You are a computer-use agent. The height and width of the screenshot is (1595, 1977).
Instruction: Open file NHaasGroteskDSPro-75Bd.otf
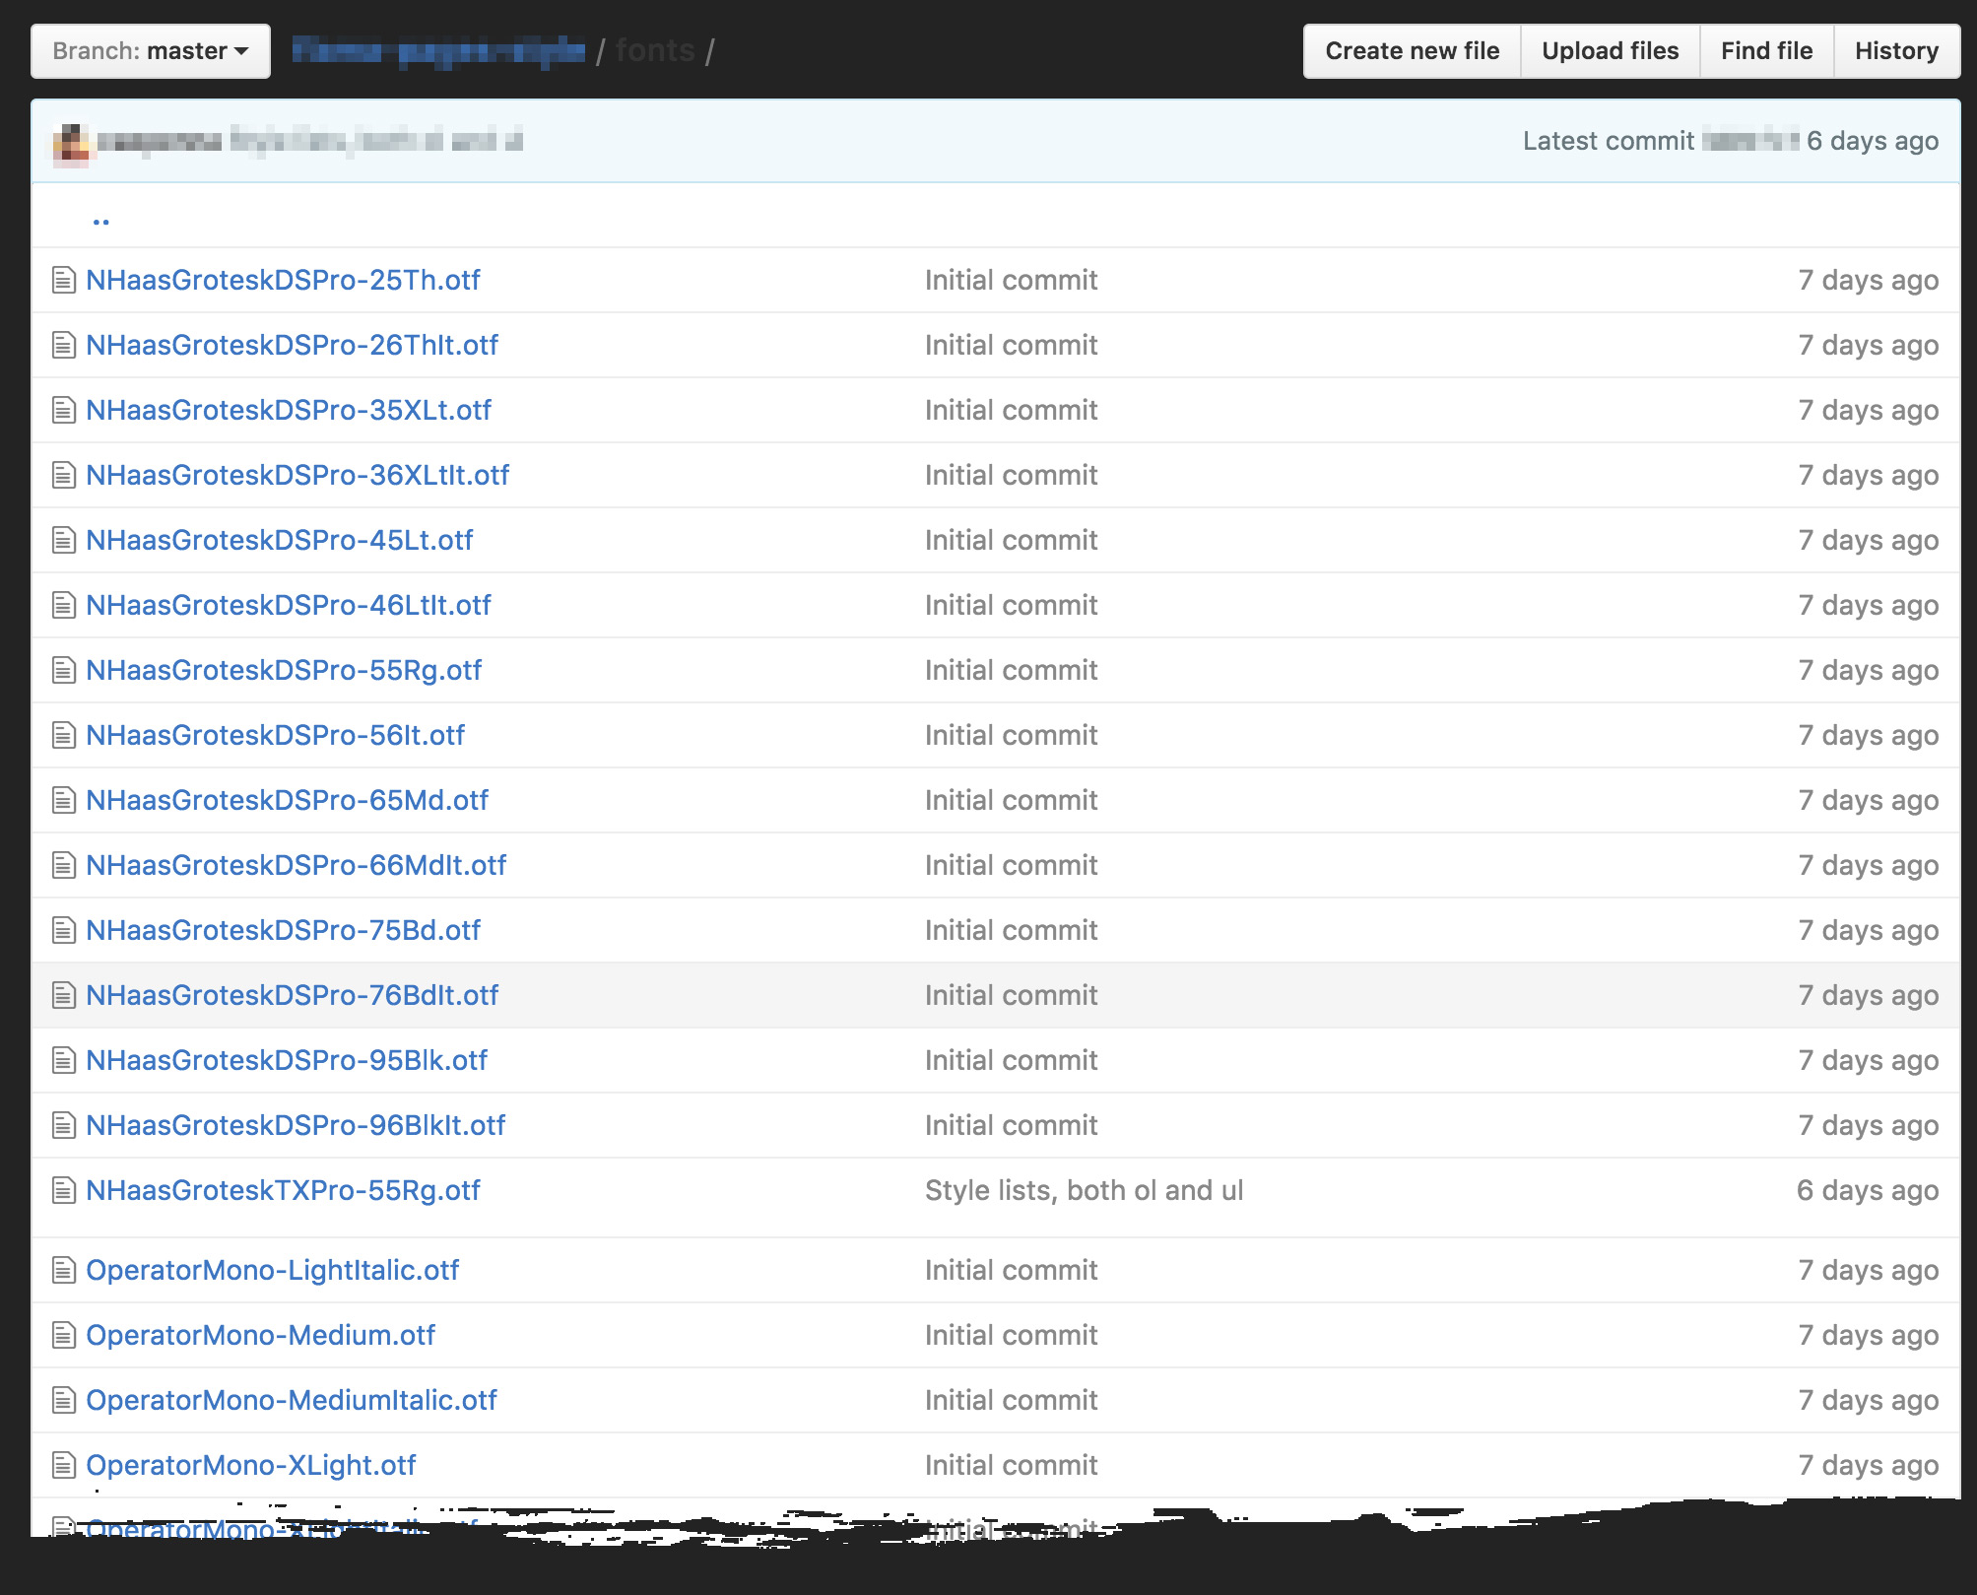283,931
